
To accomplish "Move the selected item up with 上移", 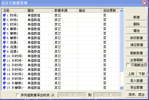I will click(x=131, y=74).
